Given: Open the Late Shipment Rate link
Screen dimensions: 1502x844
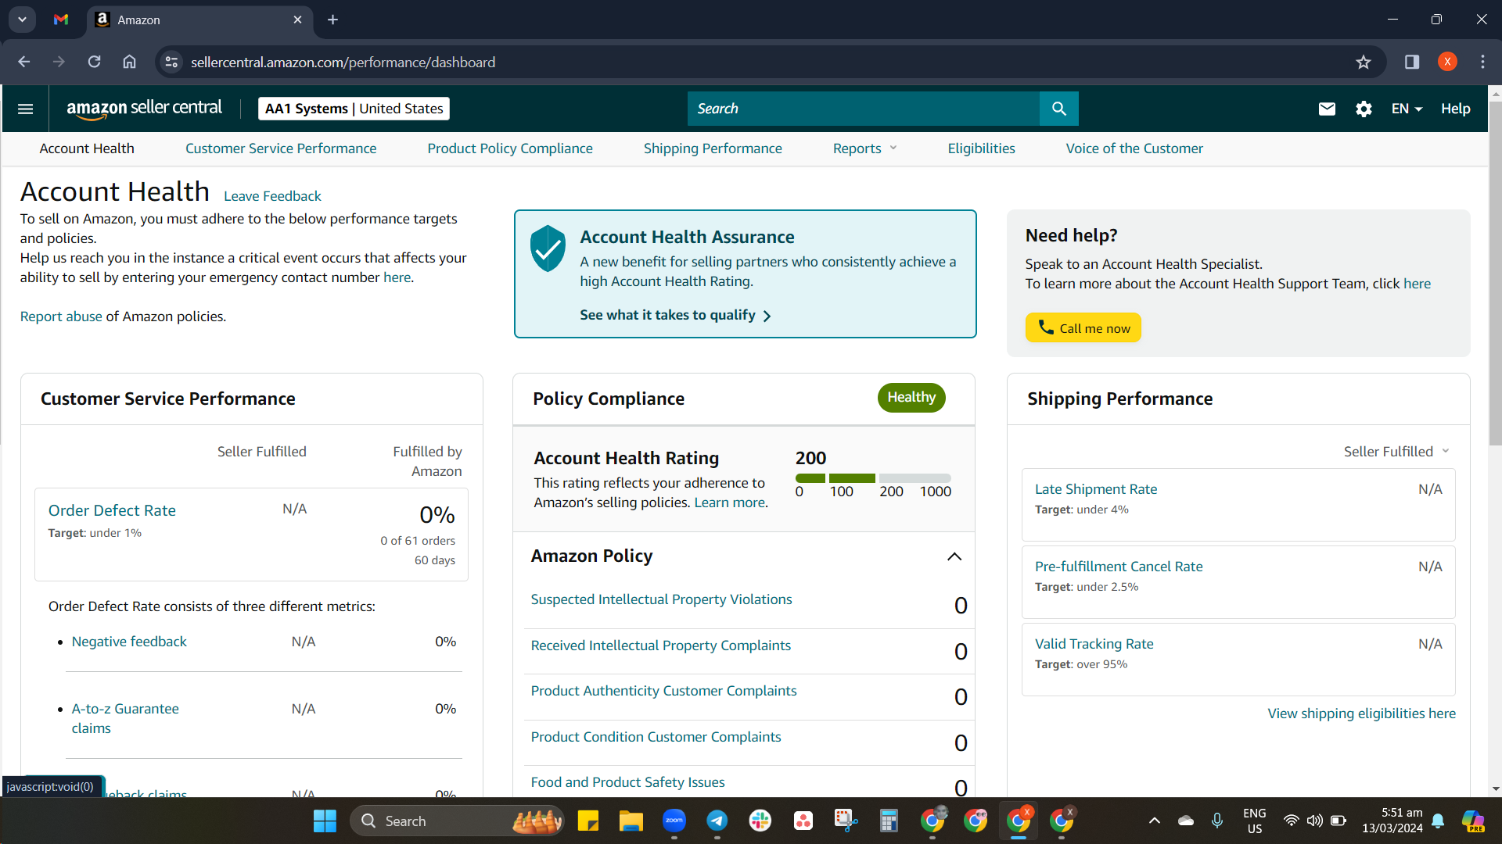Looking at the screenshot, I should (x=1096, y=489).
